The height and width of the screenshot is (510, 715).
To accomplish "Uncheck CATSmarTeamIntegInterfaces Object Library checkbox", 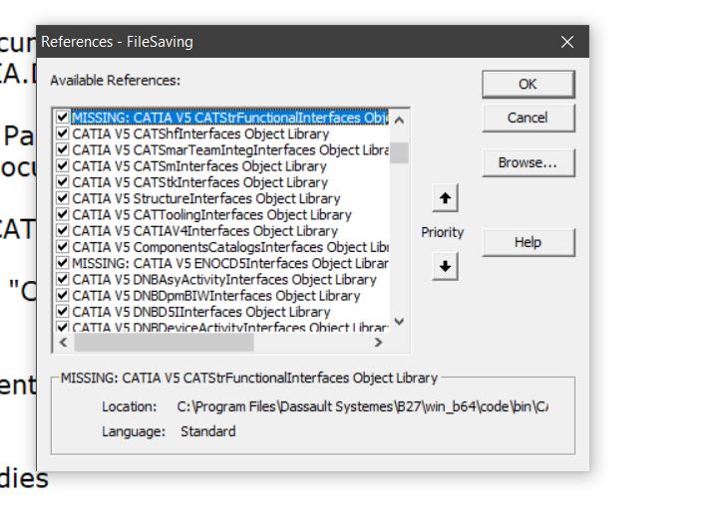I will 63,149.
